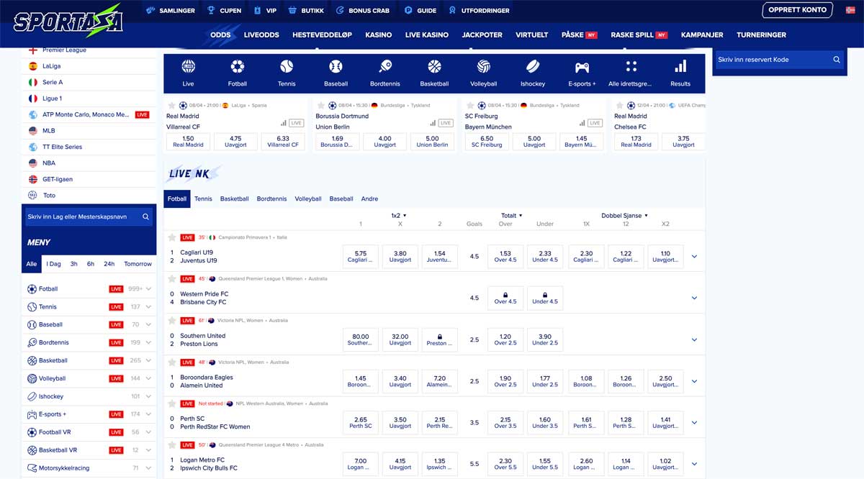Favorite the Cagliari U19 vs Juventus U19 match
Viewport: 864px width, 479px height.
172,237
